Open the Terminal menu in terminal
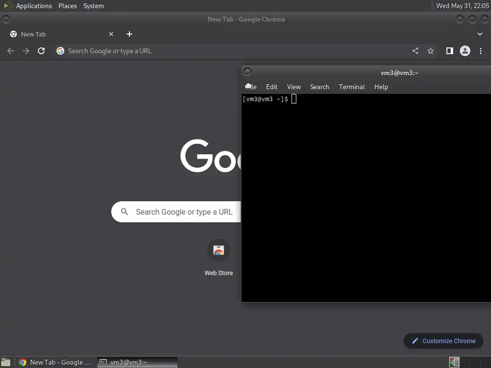491x368 pixels. (x=351, y=87)
